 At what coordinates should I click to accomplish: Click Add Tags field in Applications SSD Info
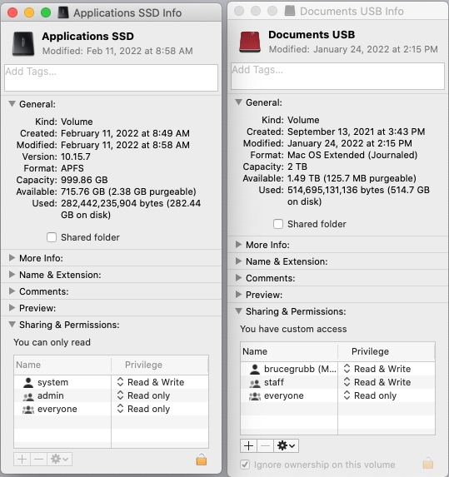[x=111, y=77]
